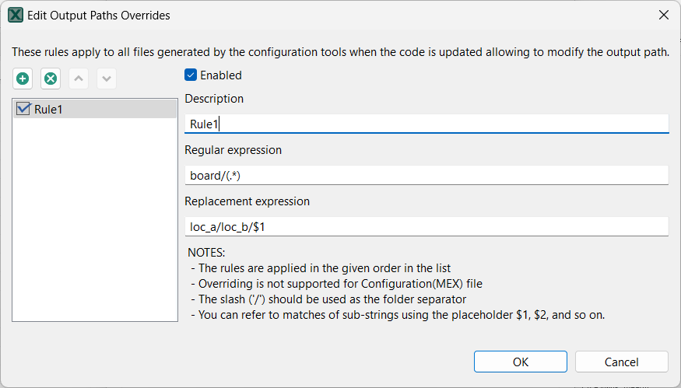
Task: Click into the Description text field
Action: [x=427, y=124]
